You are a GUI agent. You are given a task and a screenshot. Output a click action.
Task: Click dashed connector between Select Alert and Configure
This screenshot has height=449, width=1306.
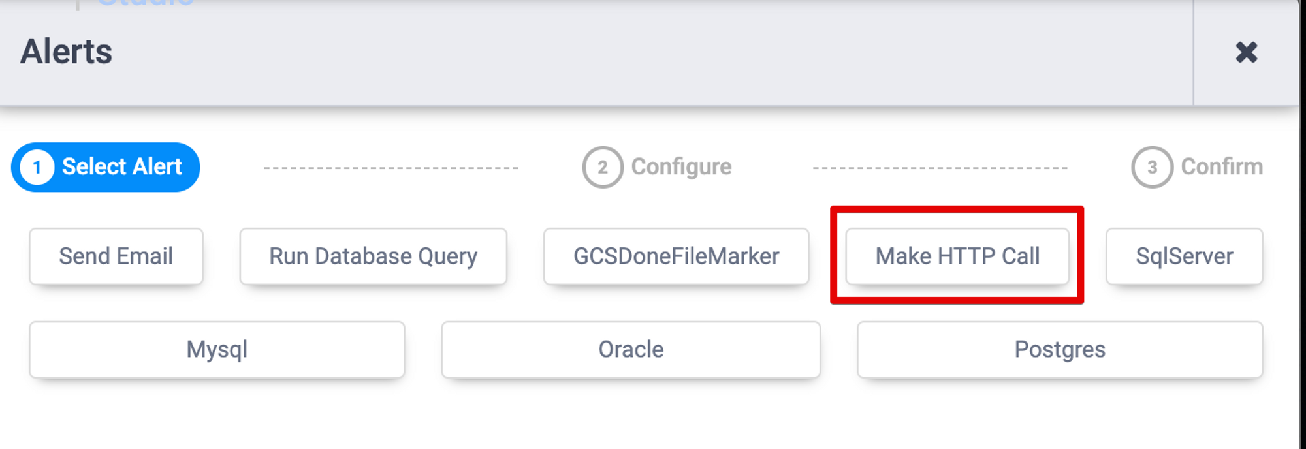[x=390, y=168]
